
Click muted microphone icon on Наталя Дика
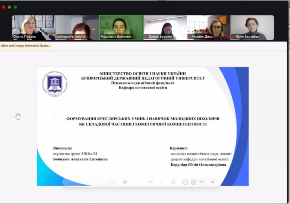tap(190, 37)
